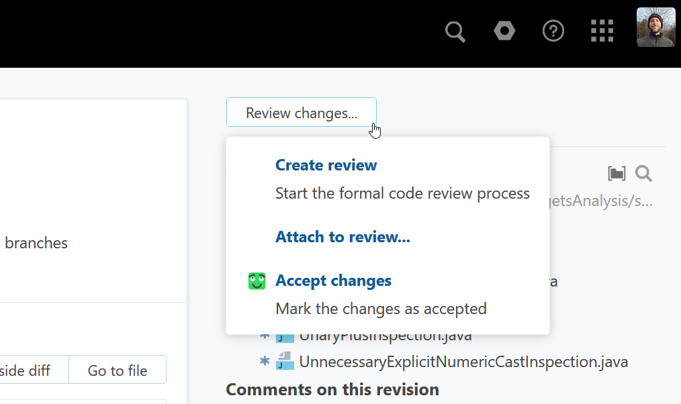Open UnnecessaryExplicitNumericCastInspection.java file

pyautogui.click(x=463, y=362)
